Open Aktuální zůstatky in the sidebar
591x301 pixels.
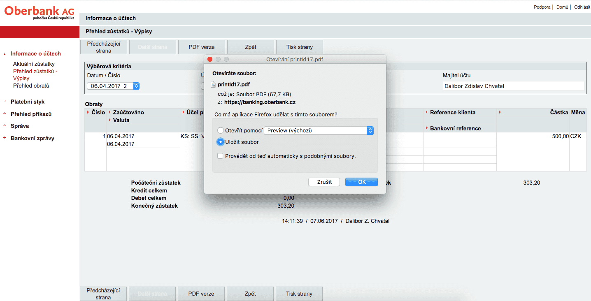[x=34, y=64]
